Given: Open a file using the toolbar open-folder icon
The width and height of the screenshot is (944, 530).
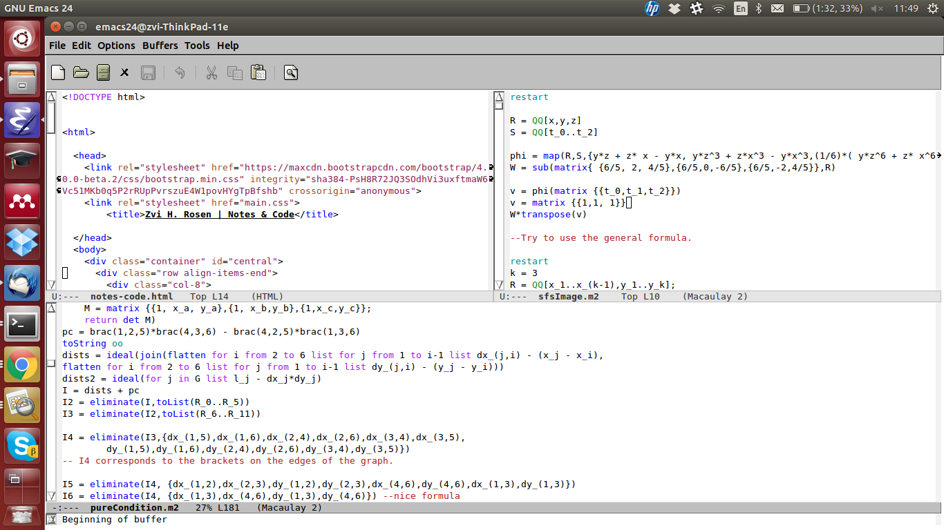Looking at the screenshot, I should (81, 72).
